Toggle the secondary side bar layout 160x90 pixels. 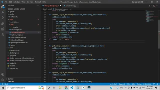(x=138, y=2)
